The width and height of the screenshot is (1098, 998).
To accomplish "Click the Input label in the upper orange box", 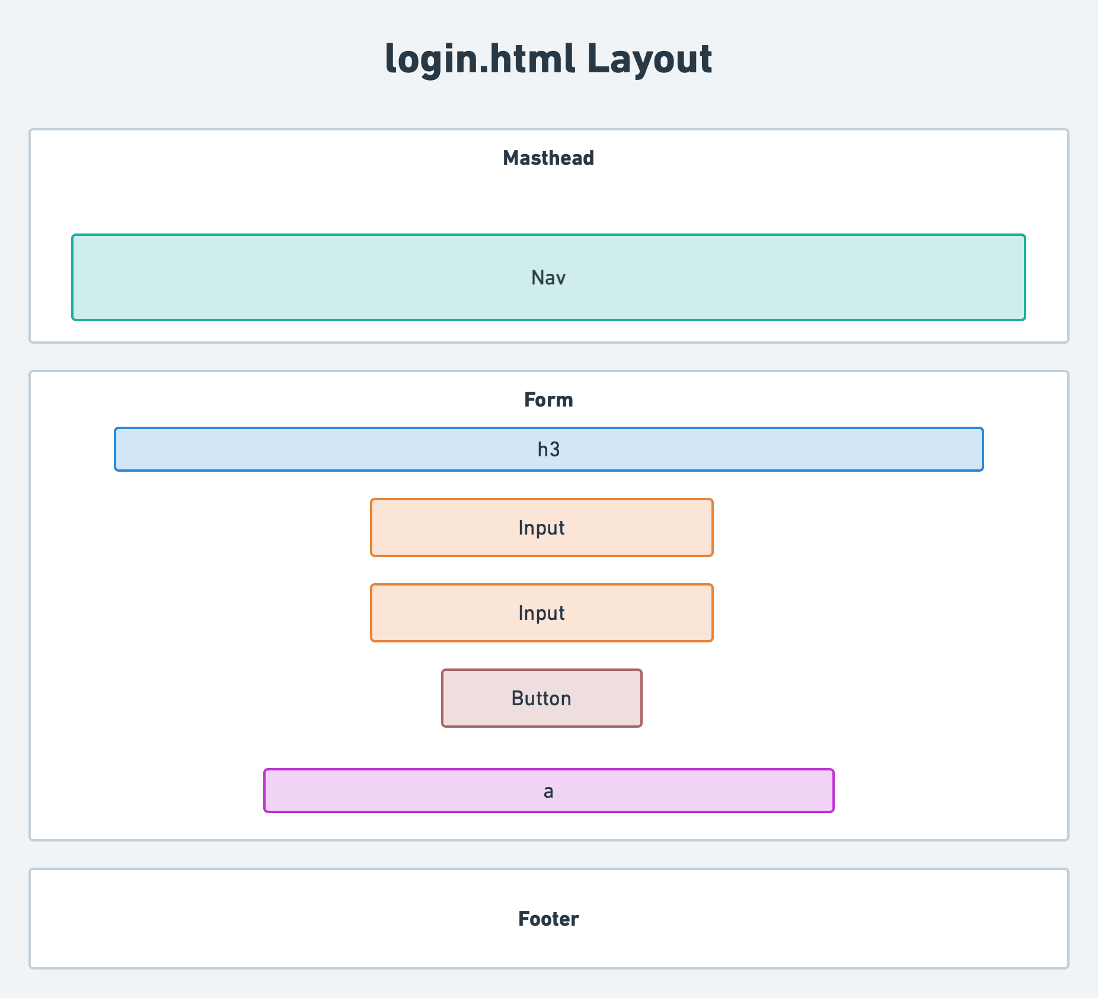I will [541, 527].
